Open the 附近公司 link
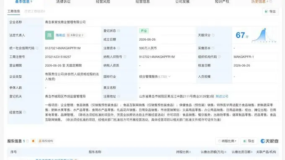Screen dimensions: 285x160 tap(222, 96)
